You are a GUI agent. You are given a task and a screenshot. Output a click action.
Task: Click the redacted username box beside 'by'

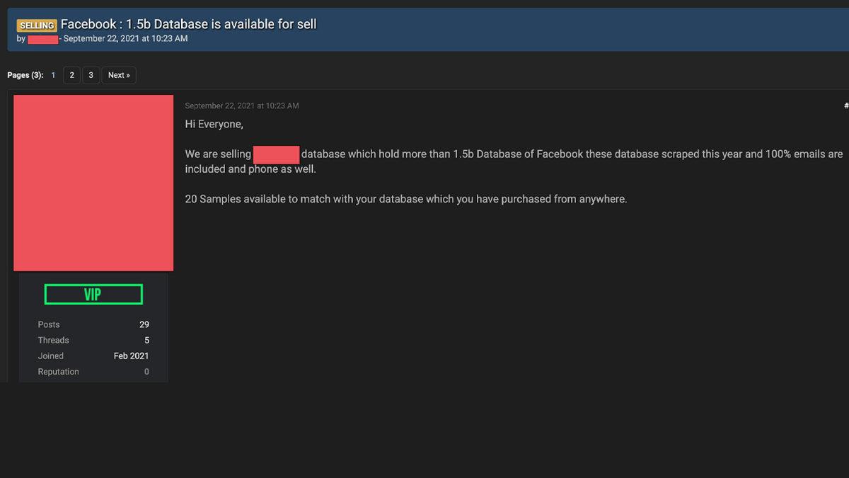(42, 39)
